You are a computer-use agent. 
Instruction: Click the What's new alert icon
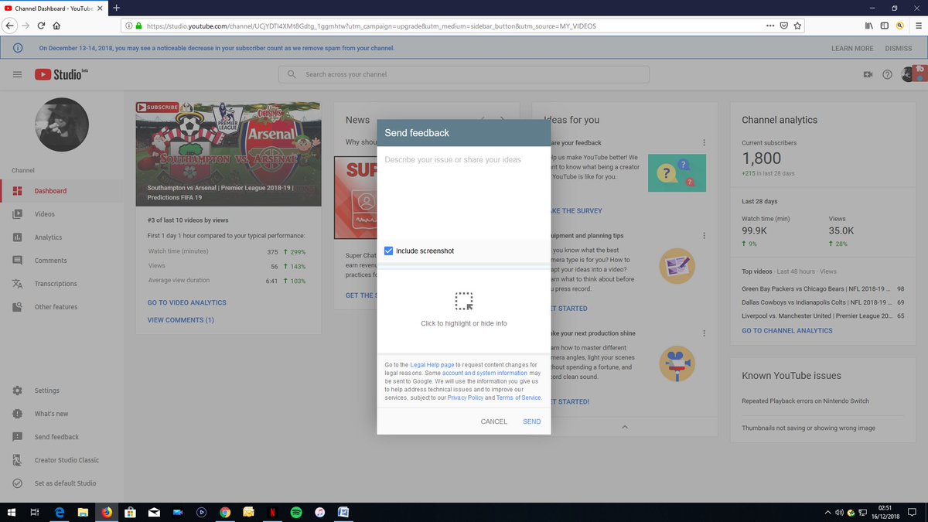click(17, 414)
